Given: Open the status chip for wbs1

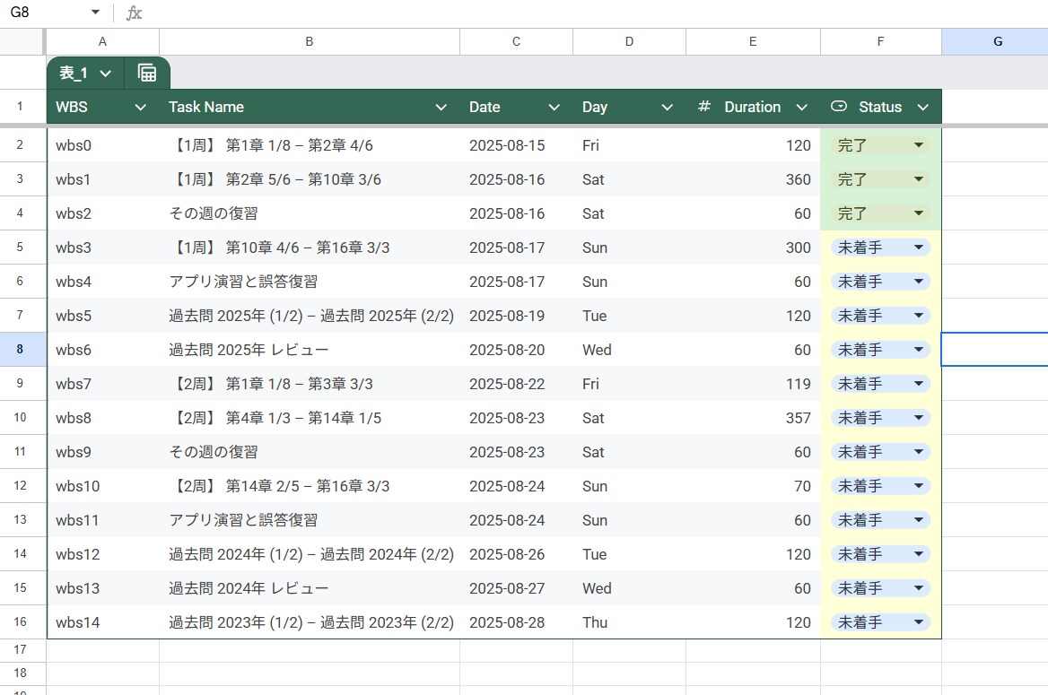Looking at the screenshot, I should coord(880,179).
